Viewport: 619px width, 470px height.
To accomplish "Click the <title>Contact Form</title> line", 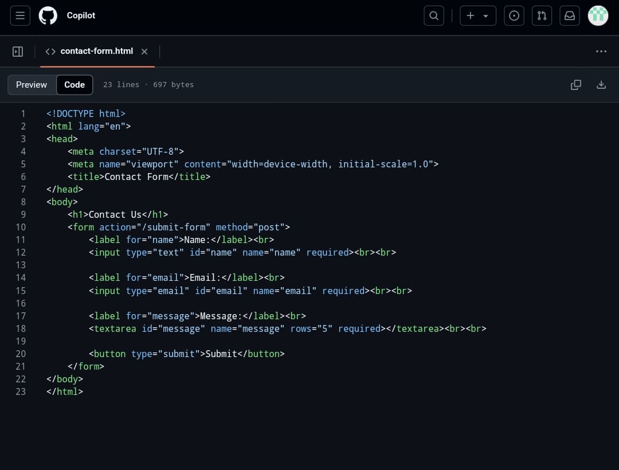I will 139,177.
